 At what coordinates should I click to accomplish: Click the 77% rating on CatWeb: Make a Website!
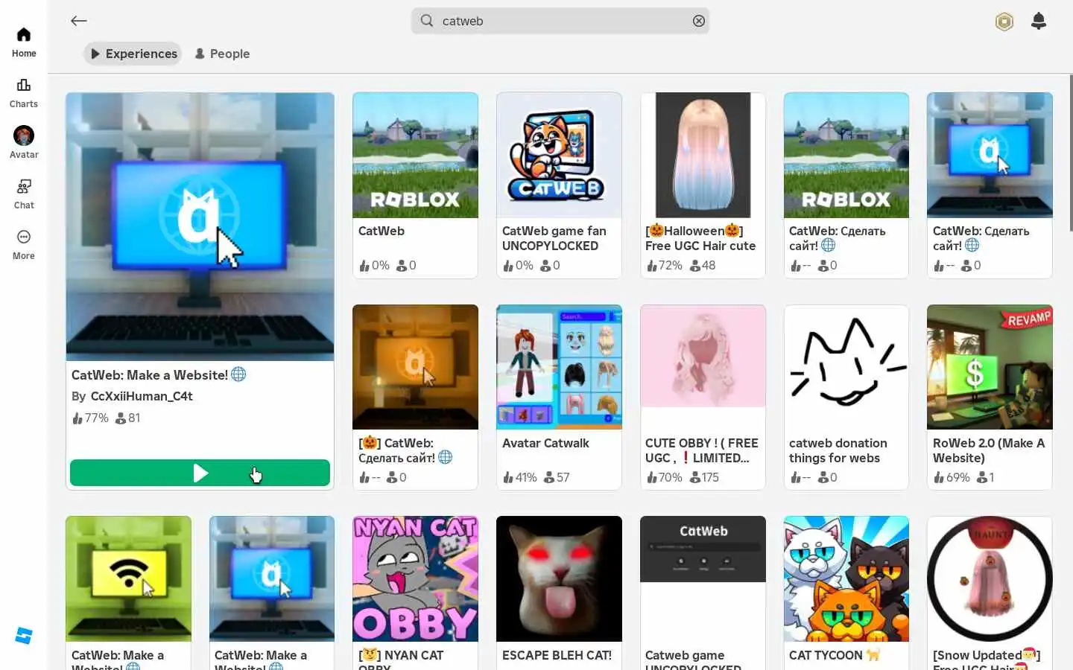click(x=90, y=418)
